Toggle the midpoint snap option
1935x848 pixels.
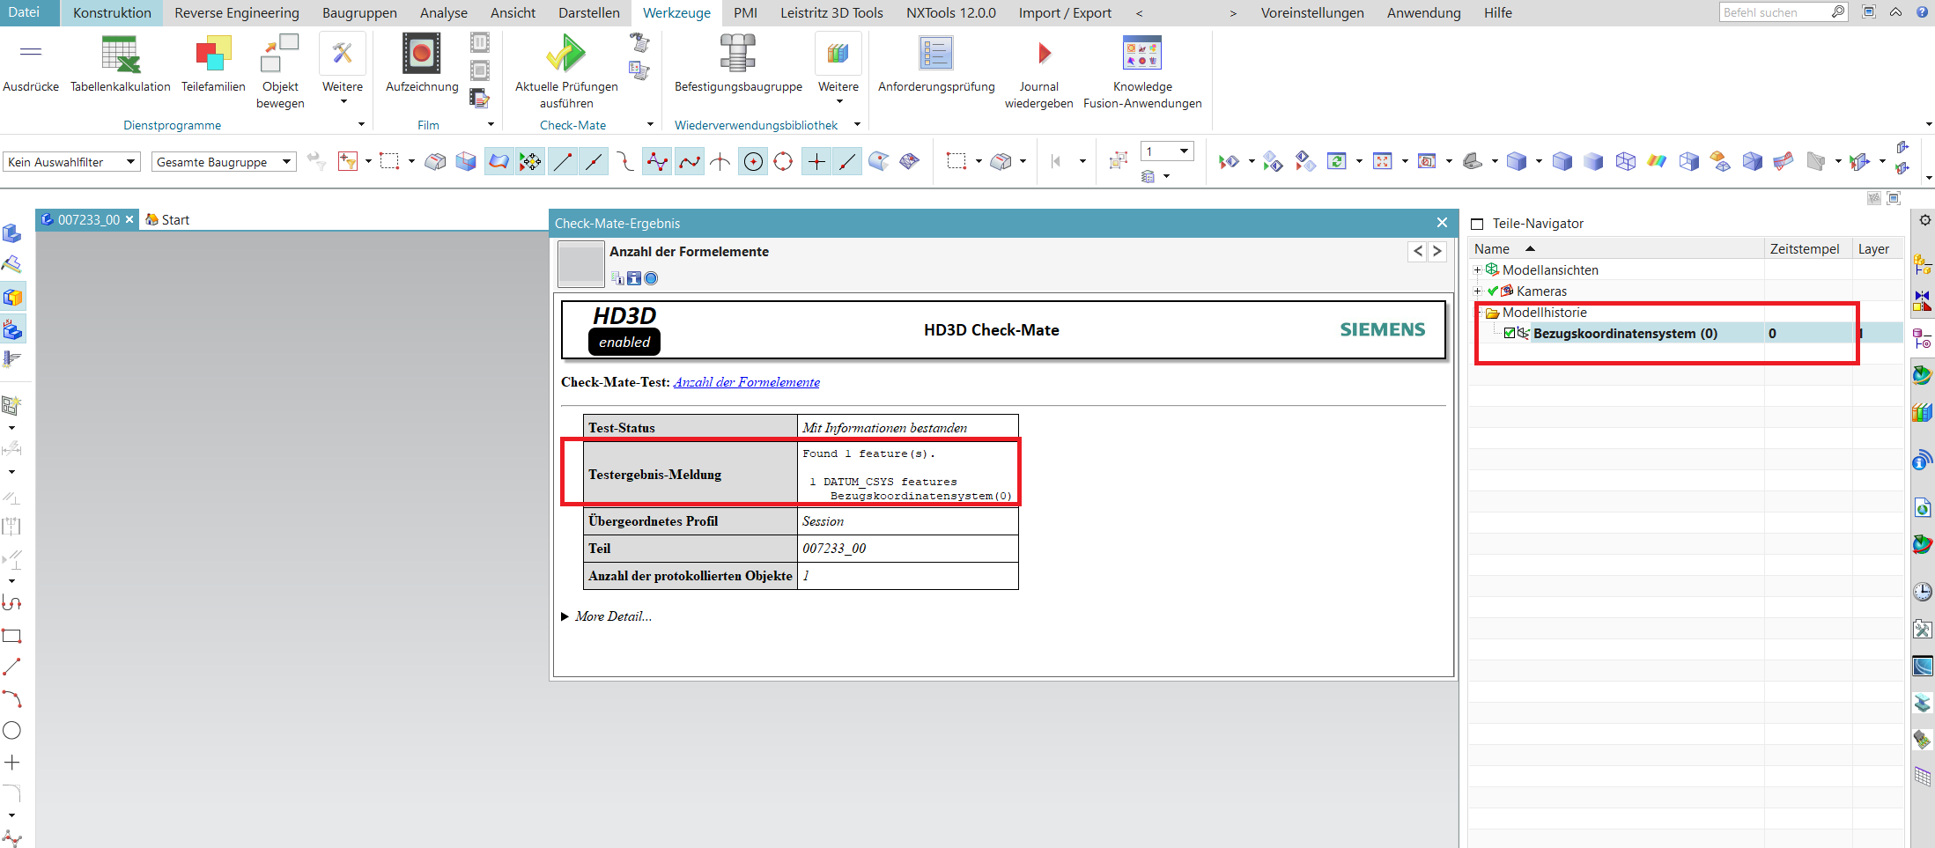pyautogui.click(x=594, y=161)
